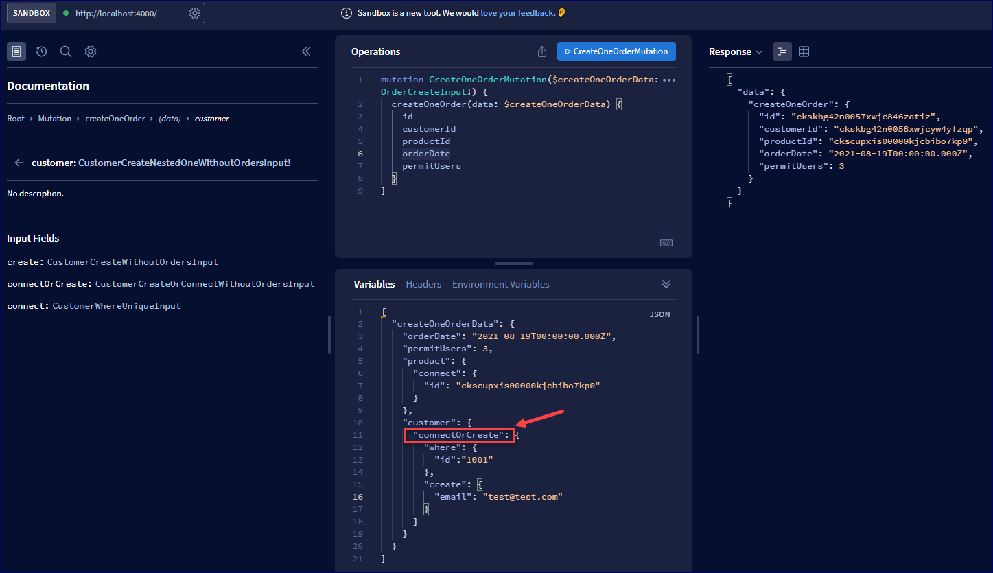Switch to the Variables tab

coord(374,284)
